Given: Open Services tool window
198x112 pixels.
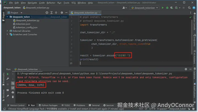Looking at the screenshot, I should [108, 105].
